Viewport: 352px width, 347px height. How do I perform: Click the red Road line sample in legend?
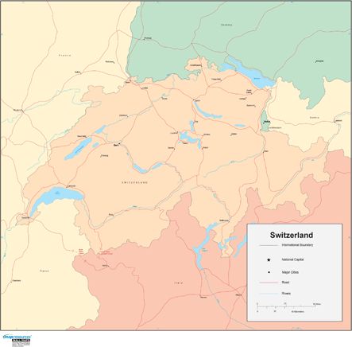tap(269, 283)
